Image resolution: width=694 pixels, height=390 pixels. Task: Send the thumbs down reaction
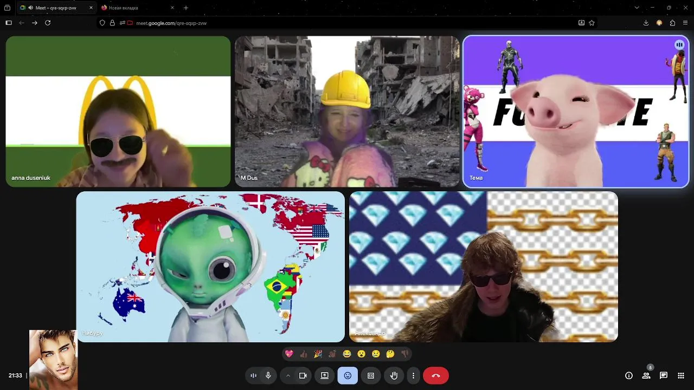pyautogui.click(x=404, y=354)
